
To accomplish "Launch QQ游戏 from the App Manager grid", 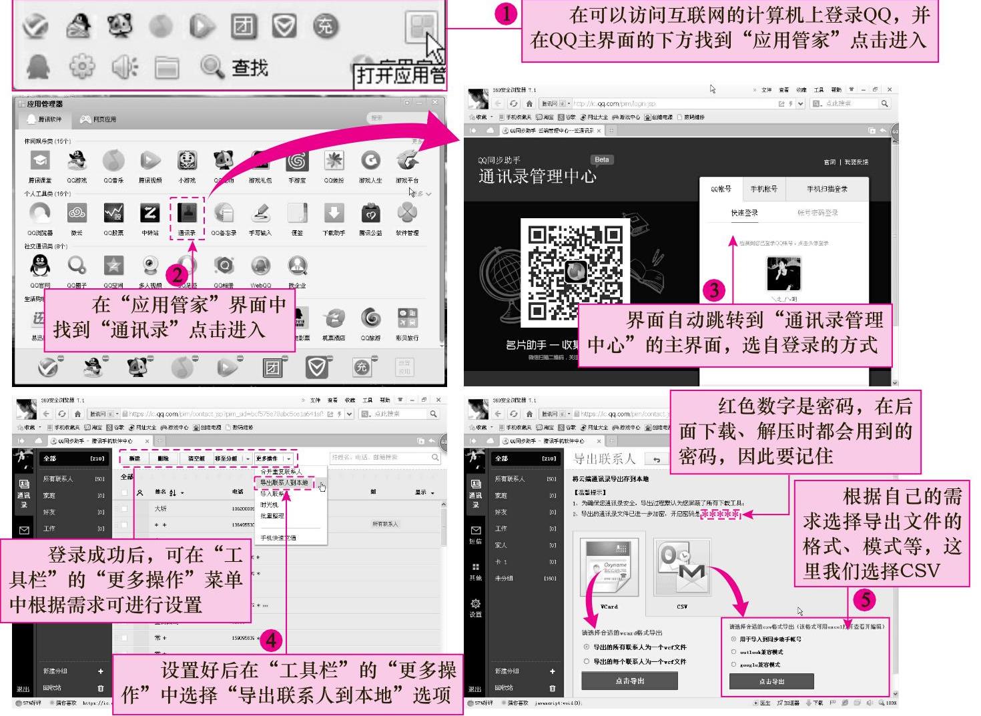I will [x=77, y=161].
